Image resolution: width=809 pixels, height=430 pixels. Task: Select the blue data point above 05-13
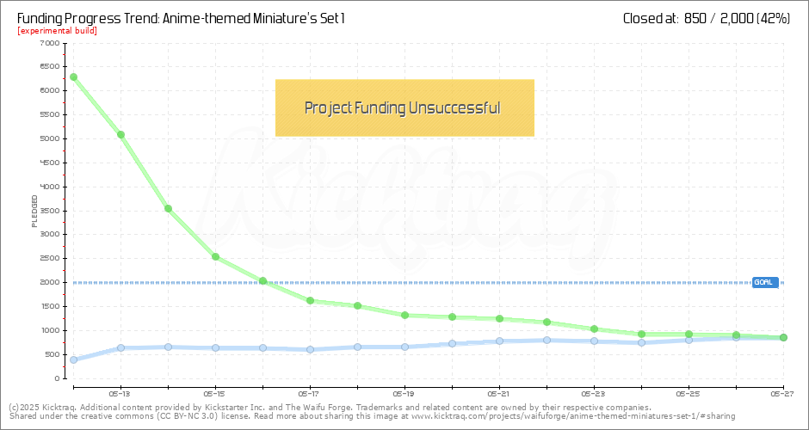(121, 348)
